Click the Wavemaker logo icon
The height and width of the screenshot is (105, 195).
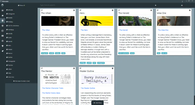point(2,5)
